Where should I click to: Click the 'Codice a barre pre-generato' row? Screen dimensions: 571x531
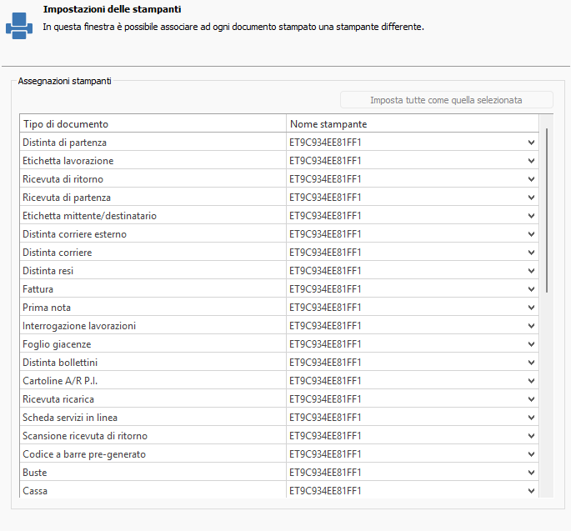153,454
